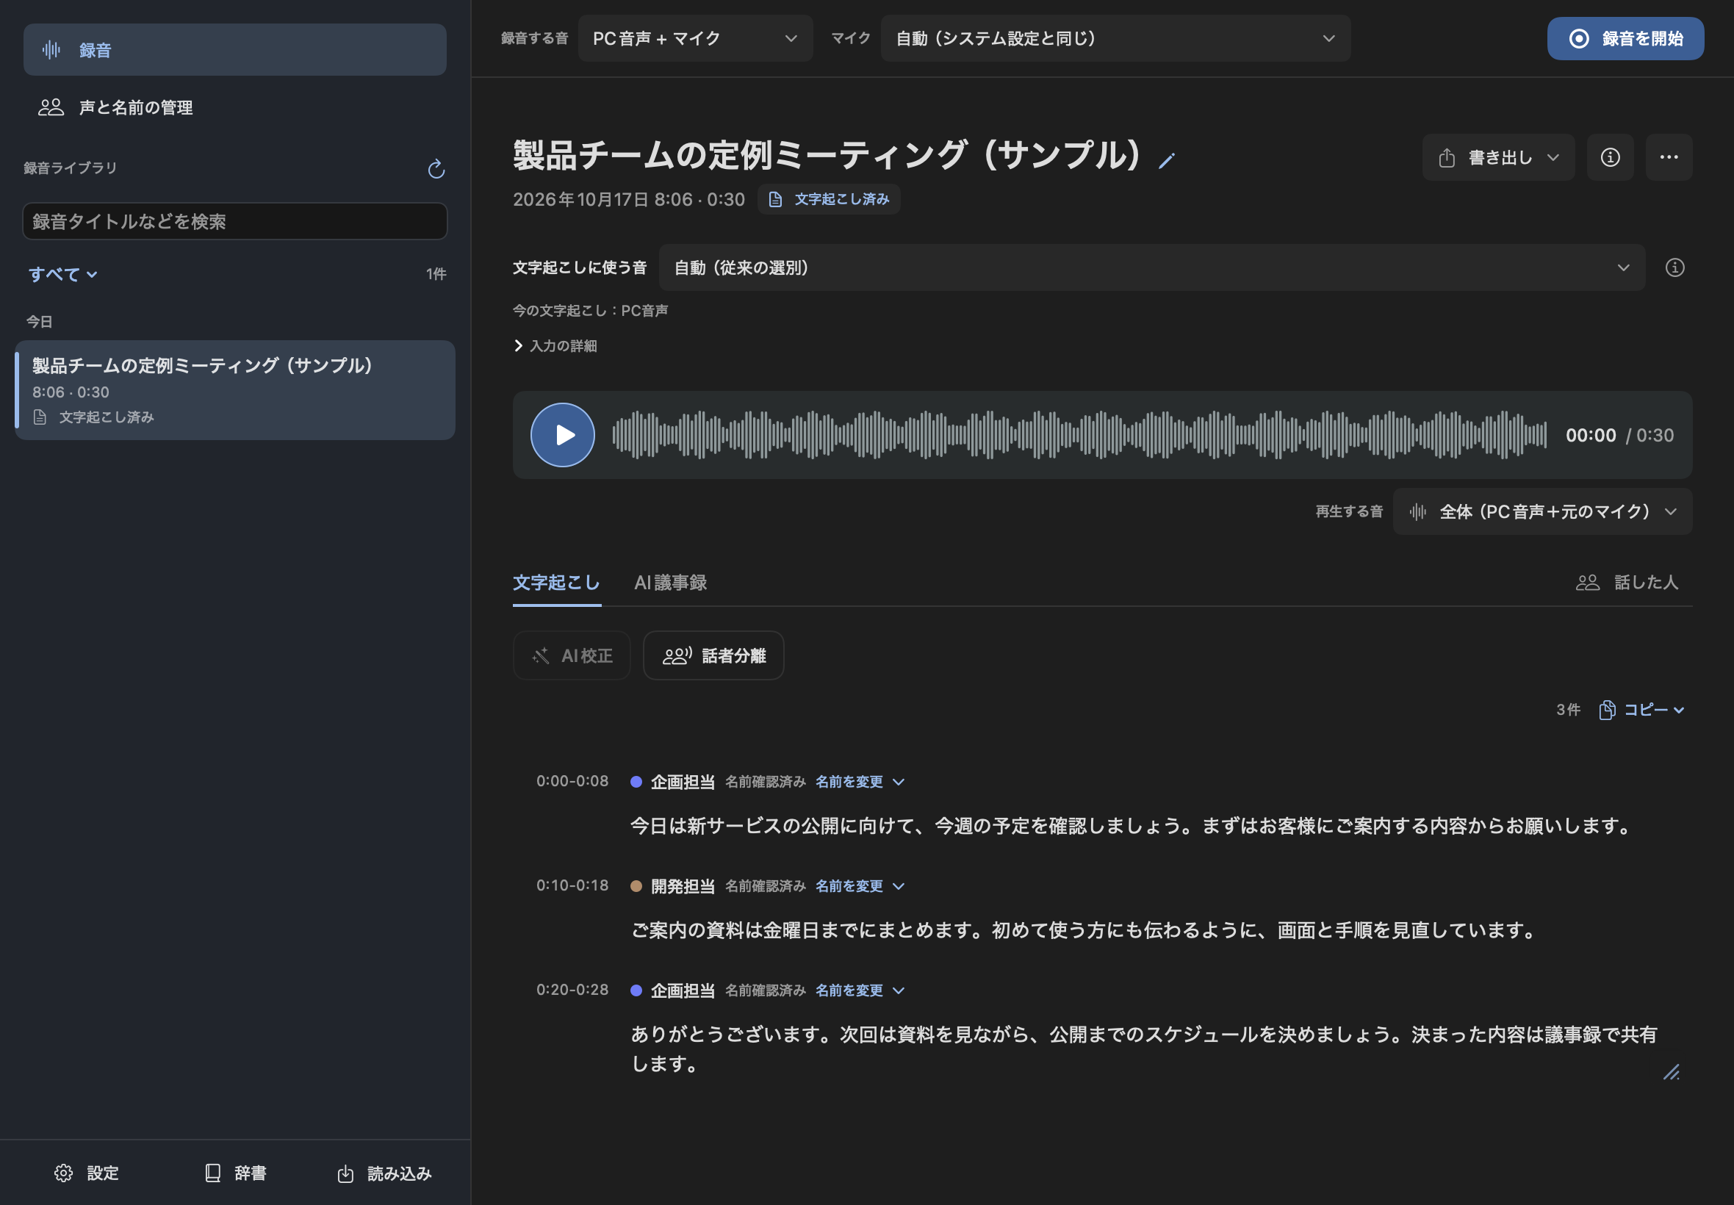Open 再生する音 playback source dropdown
The width and height of the screenshot is (1734, 1205).
tap(1541, 512)
